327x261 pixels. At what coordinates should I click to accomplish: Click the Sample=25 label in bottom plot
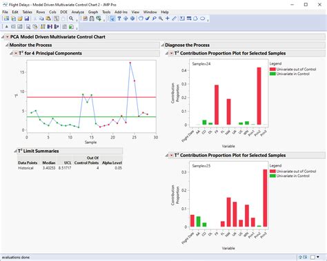(x=201, y=166)
